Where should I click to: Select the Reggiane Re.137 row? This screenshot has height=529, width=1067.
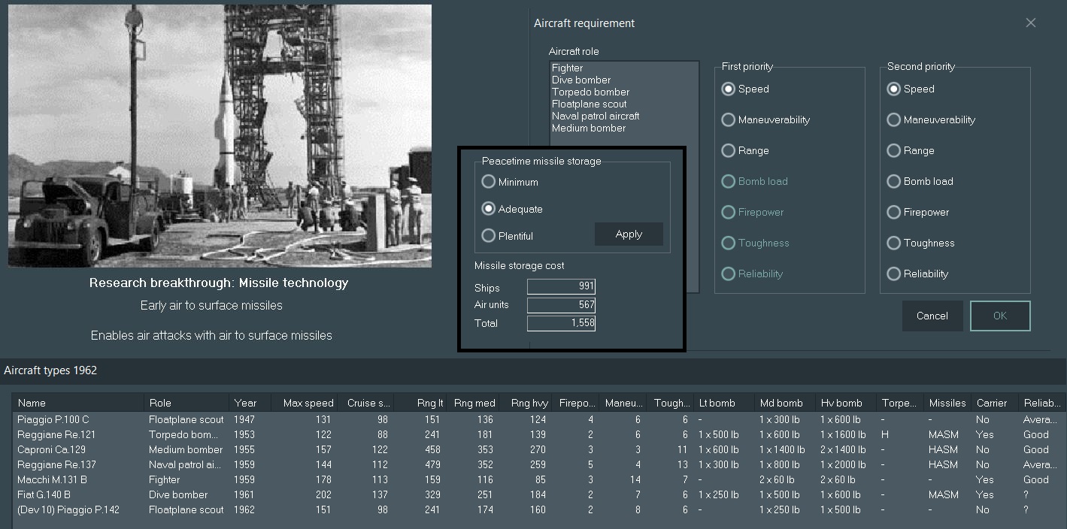[540, 464]
